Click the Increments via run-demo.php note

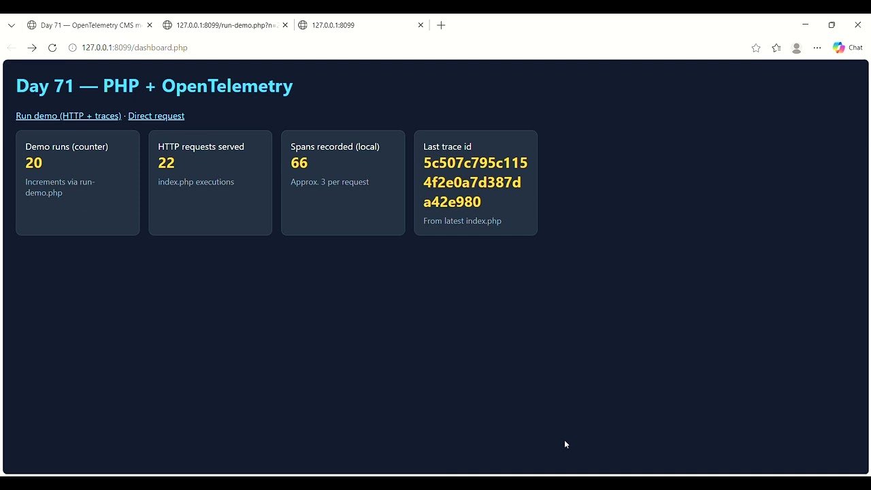point(60,187)
